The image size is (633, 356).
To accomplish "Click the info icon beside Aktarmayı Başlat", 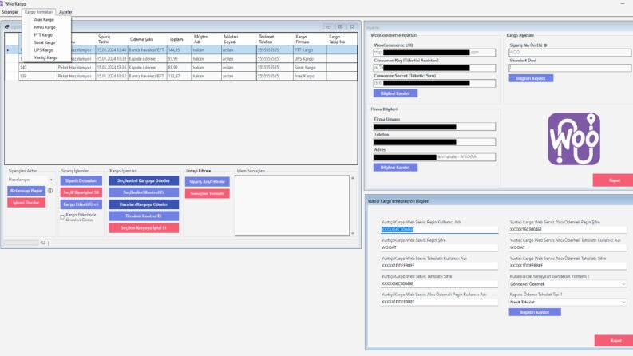I will coord(50,191).
